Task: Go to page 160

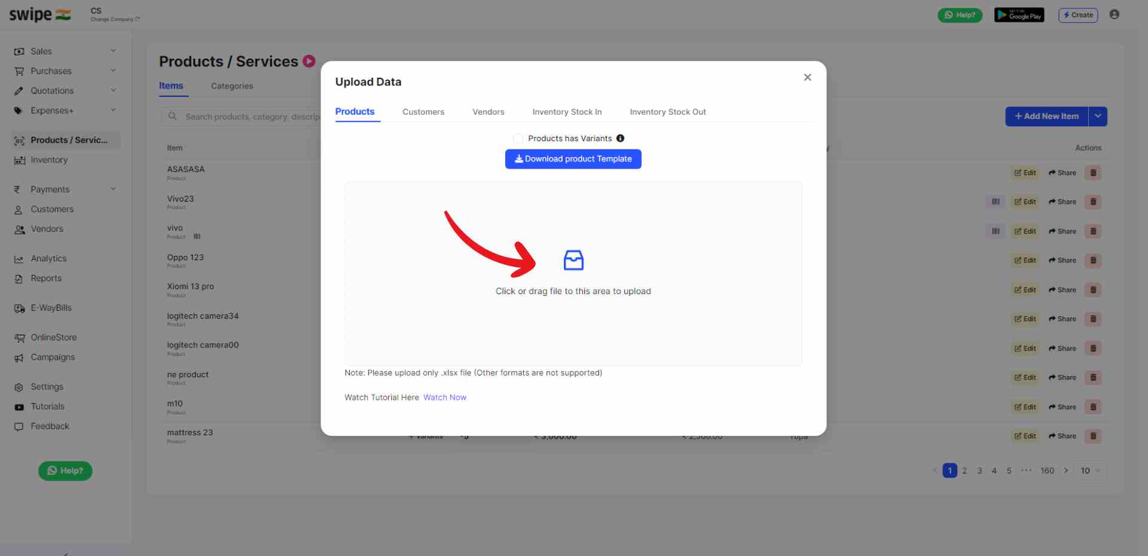Action: [1047, 471]
